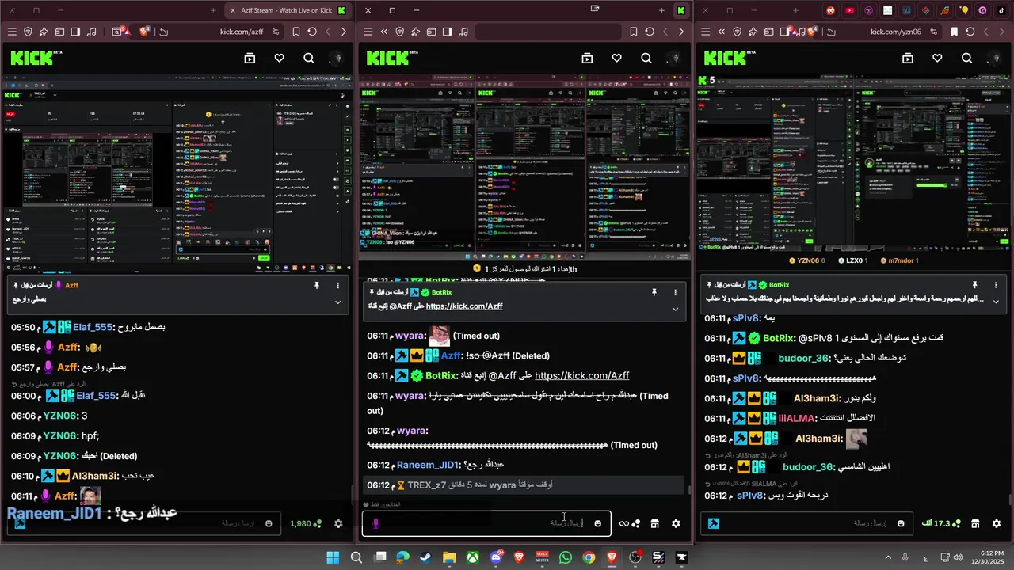Open the browse icon in middle Kick window
1014x570 pixels.
[587, 58]
